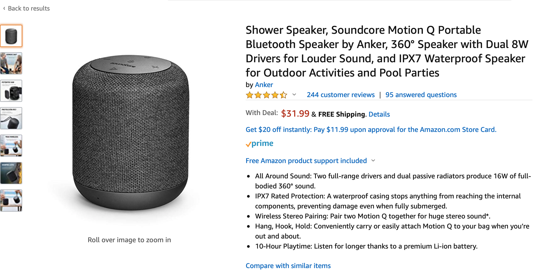542x276 pixels.
Task: Open Compare with similar items
Action: [288, 266]
